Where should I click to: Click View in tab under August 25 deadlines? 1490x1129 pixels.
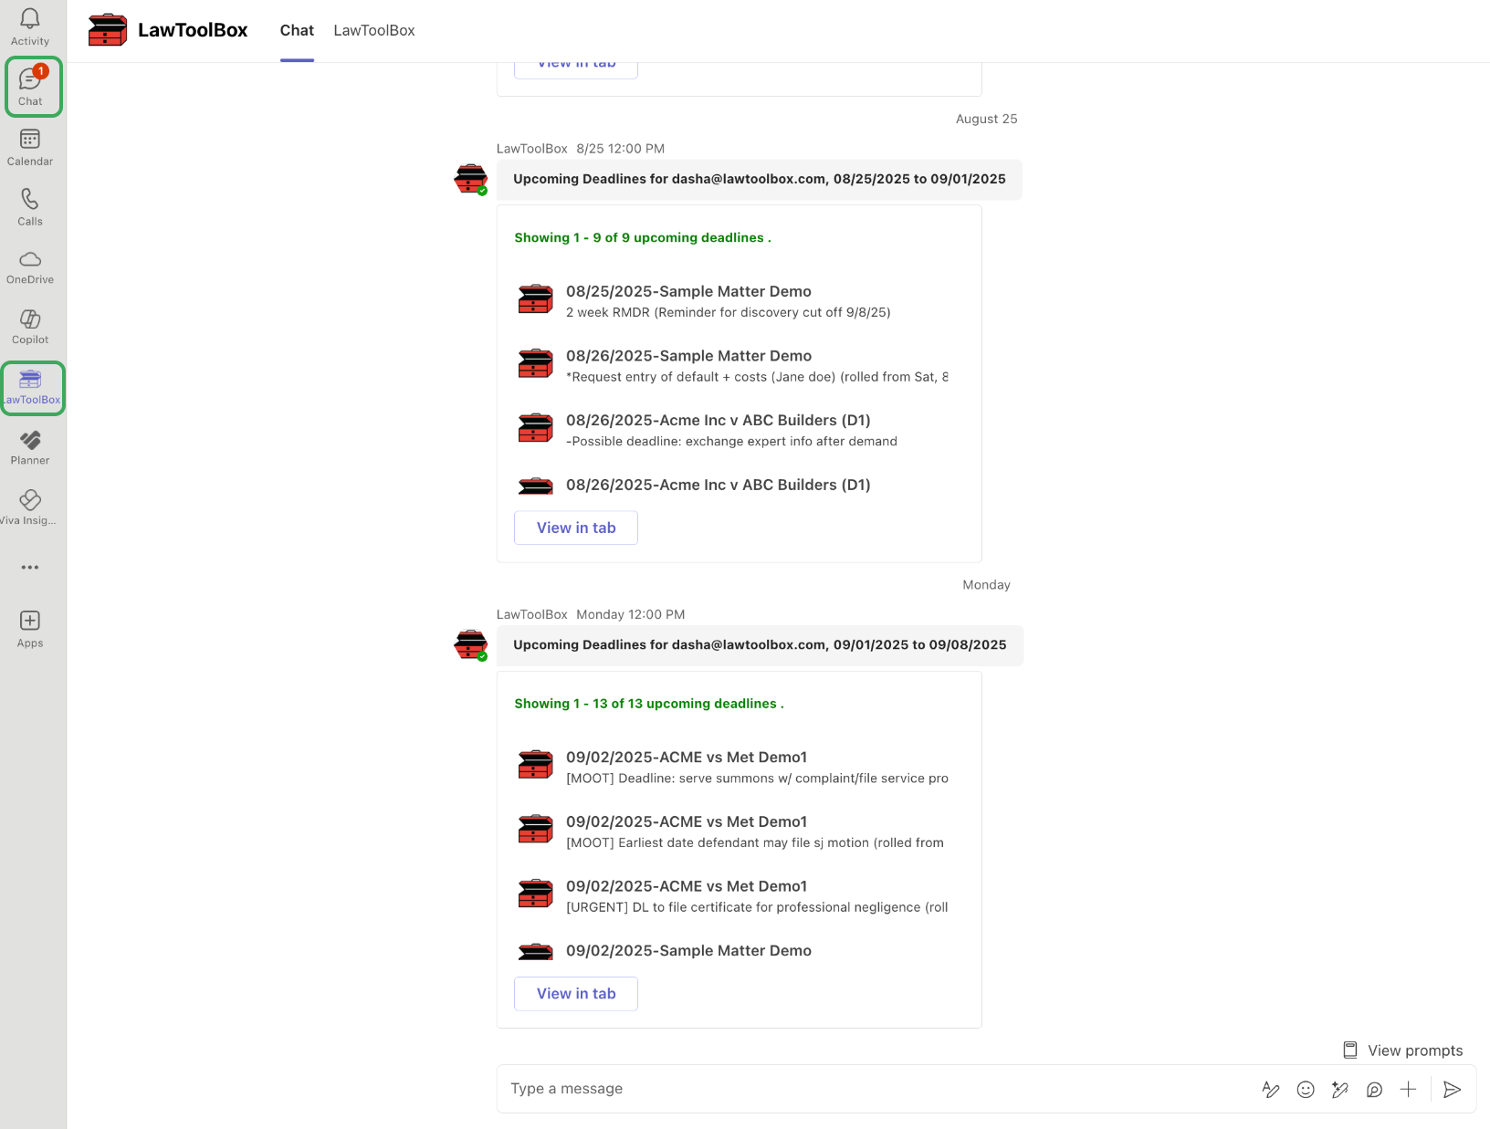coord(576,528)
